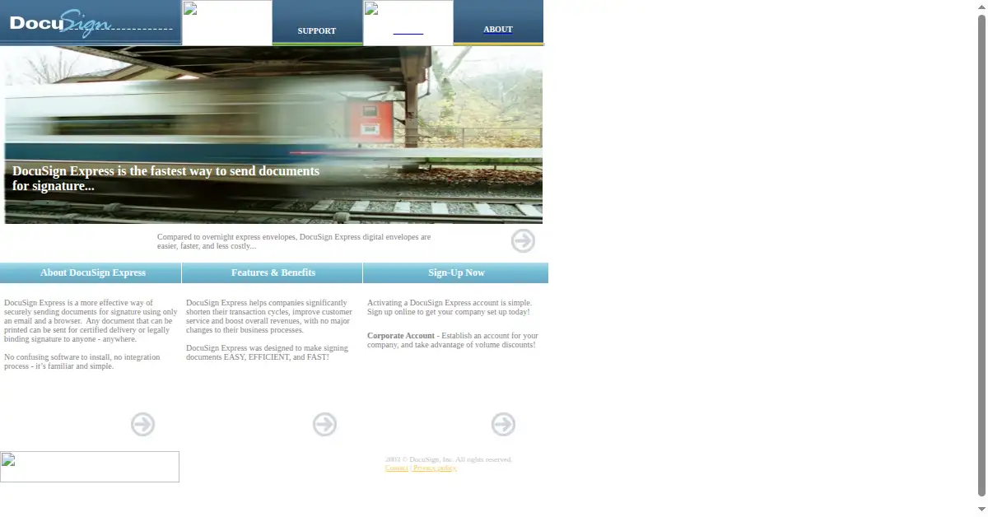Viewport: 988px width, 517px height.
Task: Click the broken image tab left of ABOUT
Action: (x=408, y=23)
